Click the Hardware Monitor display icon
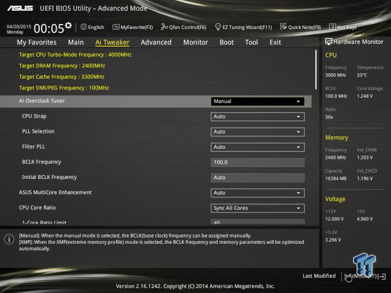391x293 pixels. 329,42
